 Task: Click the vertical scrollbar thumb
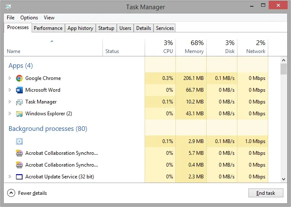[283, 69]
